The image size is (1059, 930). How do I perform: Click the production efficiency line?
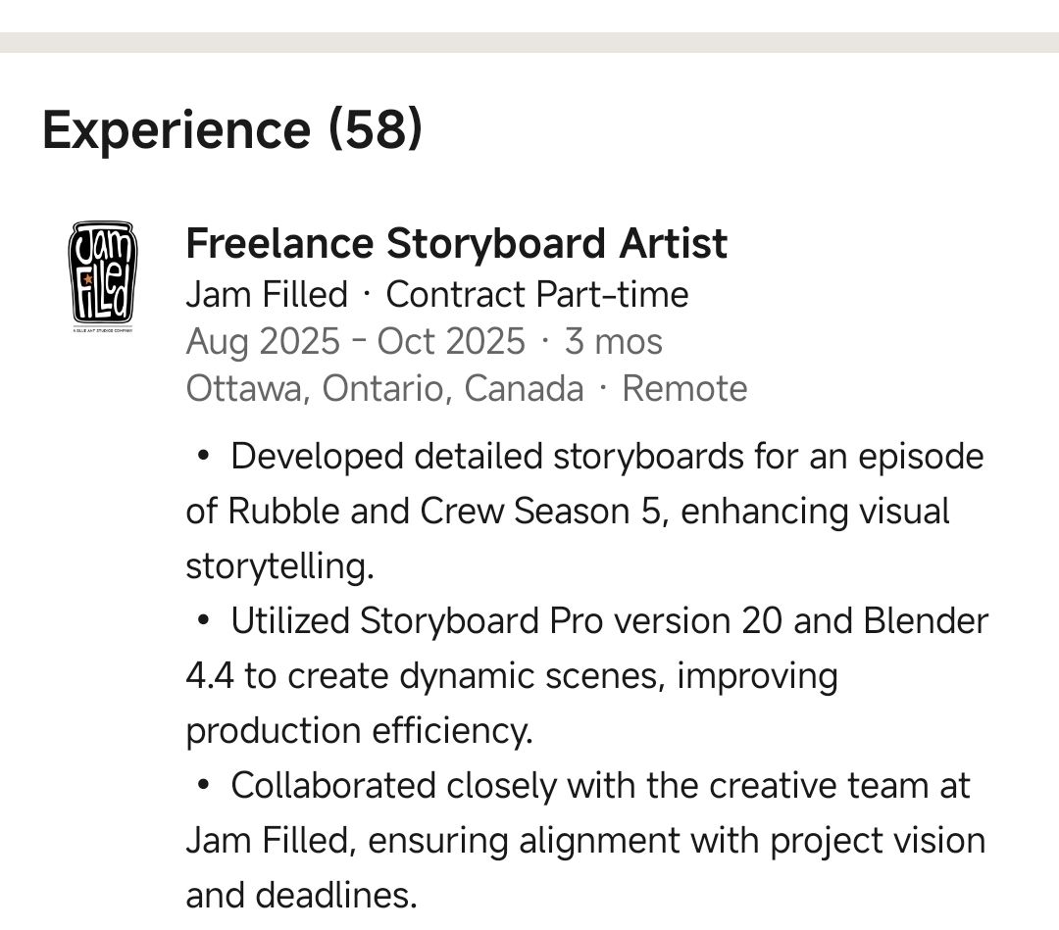(x=359, y=731)
